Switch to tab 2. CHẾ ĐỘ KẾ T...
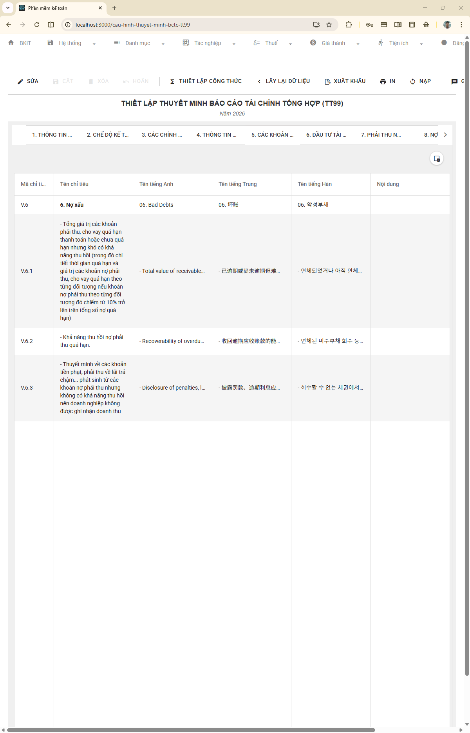The image size is (470, 733). click(x=108, y=135)
